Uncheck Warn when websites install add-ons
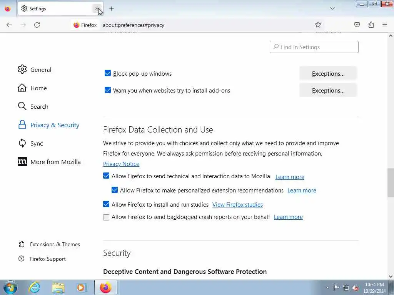The height and width of the screenshot is (295, 394). click(x=108, y=90)
